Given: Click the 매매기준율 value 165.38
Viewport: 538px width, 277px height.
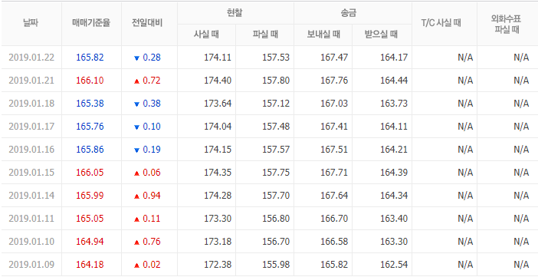Looking at the screenshot, I should click(x=90, y=104).
